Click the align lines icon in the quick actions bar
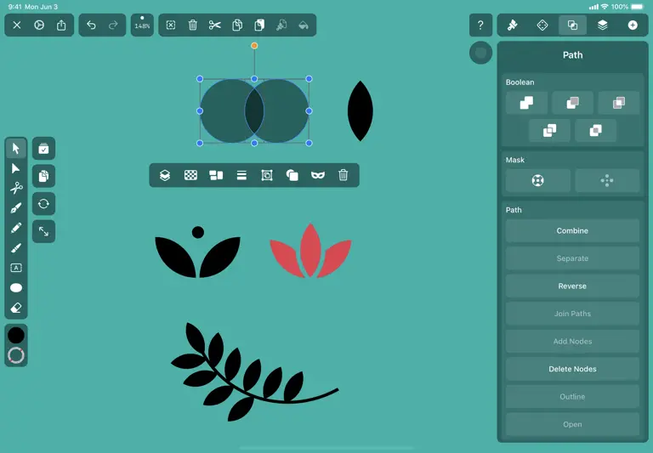 241,175
